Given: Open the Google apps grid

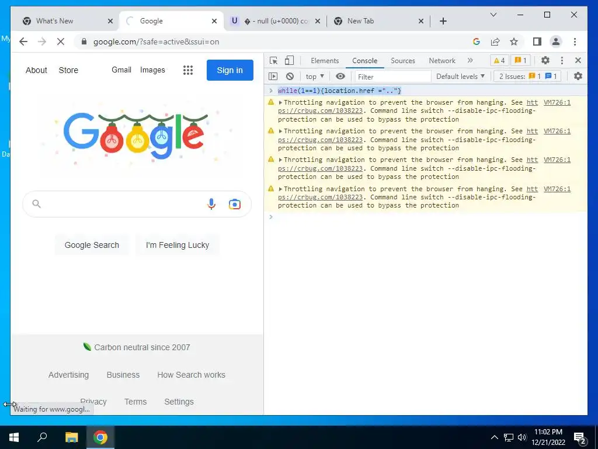Looking at the screenshot, I should [x=187, y=70].
